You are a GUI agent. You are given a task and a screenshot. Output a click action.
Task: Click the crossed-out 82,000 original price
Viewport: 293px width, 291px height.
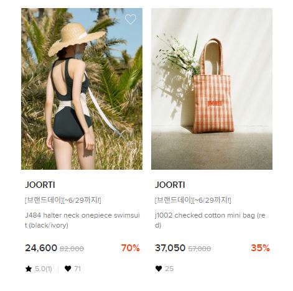(x=72, y=249)
